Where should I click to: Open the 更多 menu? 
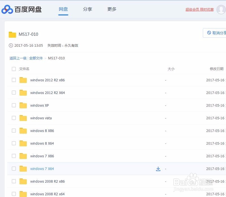(x=112, y=9)
